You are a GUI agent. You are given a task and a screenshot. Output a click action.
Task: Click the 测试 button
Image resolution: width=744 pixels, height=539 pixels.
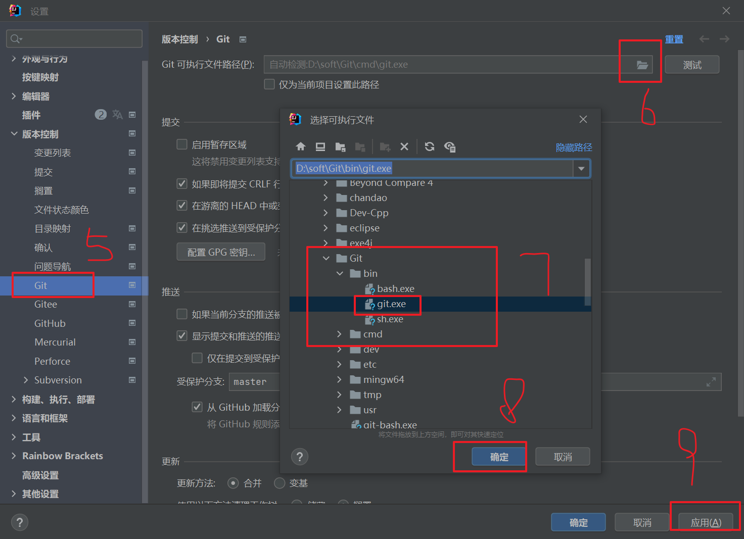pyautogui.click(x=692, y=65)
